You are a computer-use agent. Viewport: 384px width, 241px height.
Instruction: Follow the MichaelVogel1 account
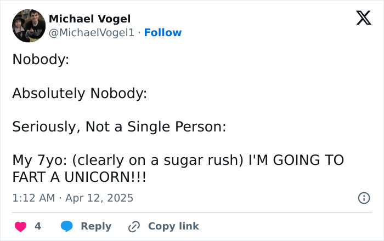click(x=162, y=33)
